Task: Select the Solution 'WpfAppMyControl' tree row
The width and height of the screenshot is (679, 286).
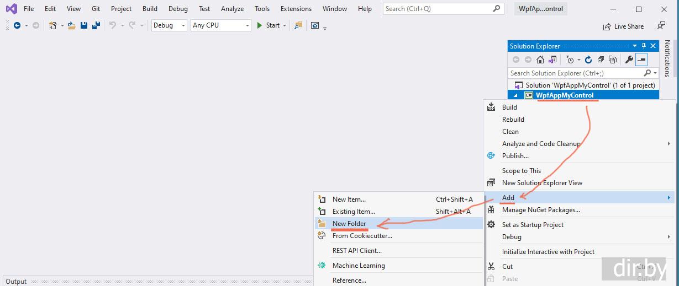Action: (583, 85)
